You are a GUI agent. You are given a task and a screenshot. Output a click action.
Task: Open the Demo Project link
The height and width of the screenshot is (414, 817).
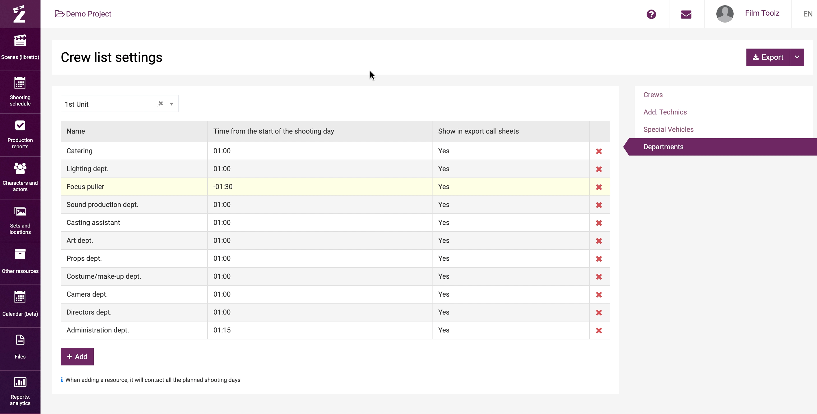click(x=83, y=14)
